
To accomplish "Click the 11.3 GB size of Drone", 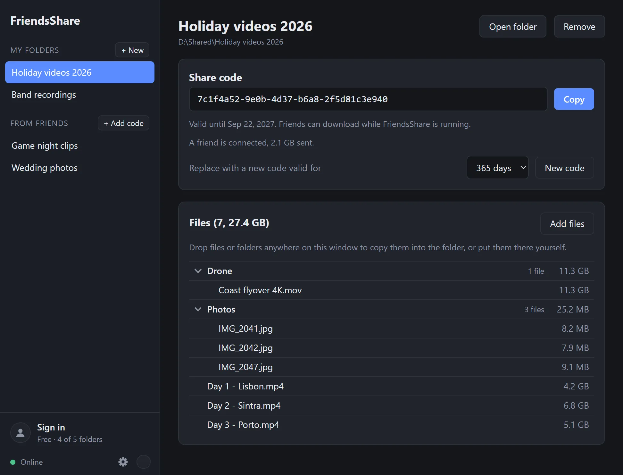I will point(574,271).
